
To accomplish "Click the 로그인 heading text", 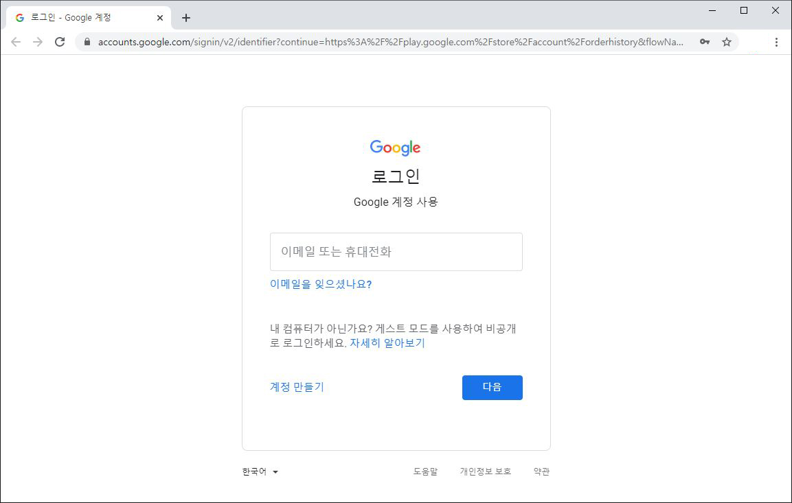I will coord(396,176).
